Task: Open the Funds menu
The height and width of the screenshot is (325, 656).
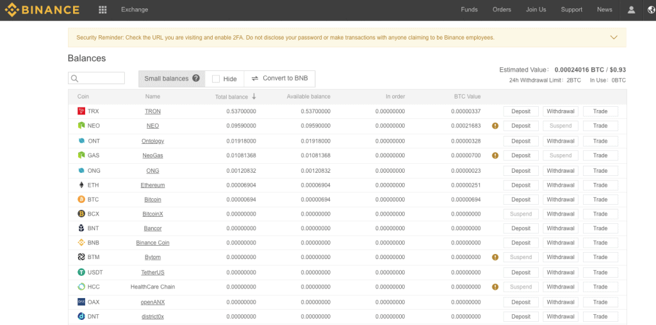Action: tap(469, 10)
